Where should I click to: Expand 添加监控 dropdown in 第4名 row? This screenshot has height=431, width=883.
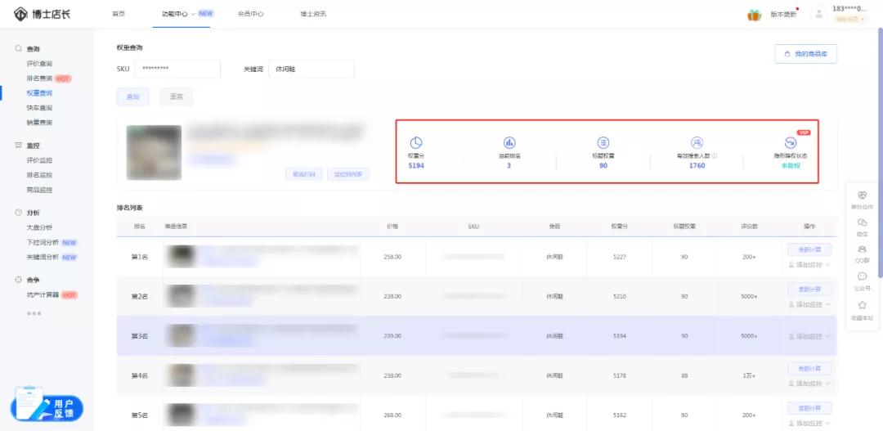[809, 383]
